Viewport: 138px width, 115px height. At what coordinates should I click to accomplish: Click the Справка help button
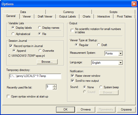126,109
